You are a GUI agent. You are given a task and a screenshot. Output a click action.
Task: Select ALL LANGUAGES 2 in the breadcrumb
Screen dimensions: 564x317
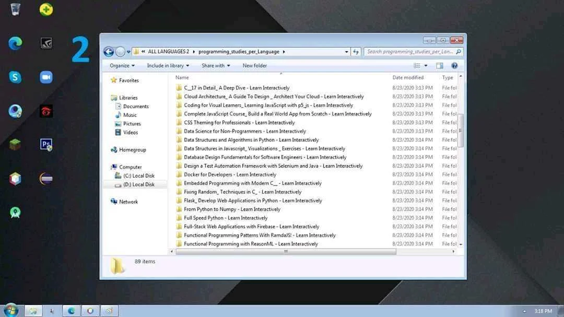[x=168, y=52]
